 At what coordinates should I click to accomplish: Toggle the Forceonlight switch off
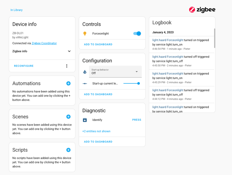(x=137, y=33)
